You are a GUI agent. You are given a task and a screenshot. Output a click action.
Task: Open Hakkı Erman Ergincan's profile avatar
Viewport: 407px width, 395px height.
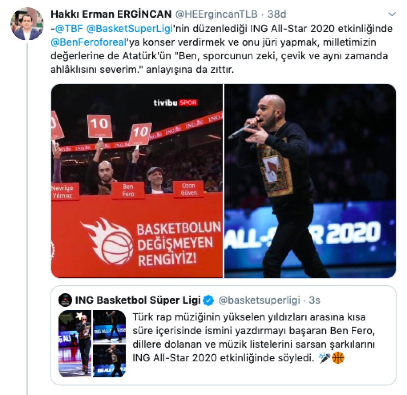tap(27, 24)
